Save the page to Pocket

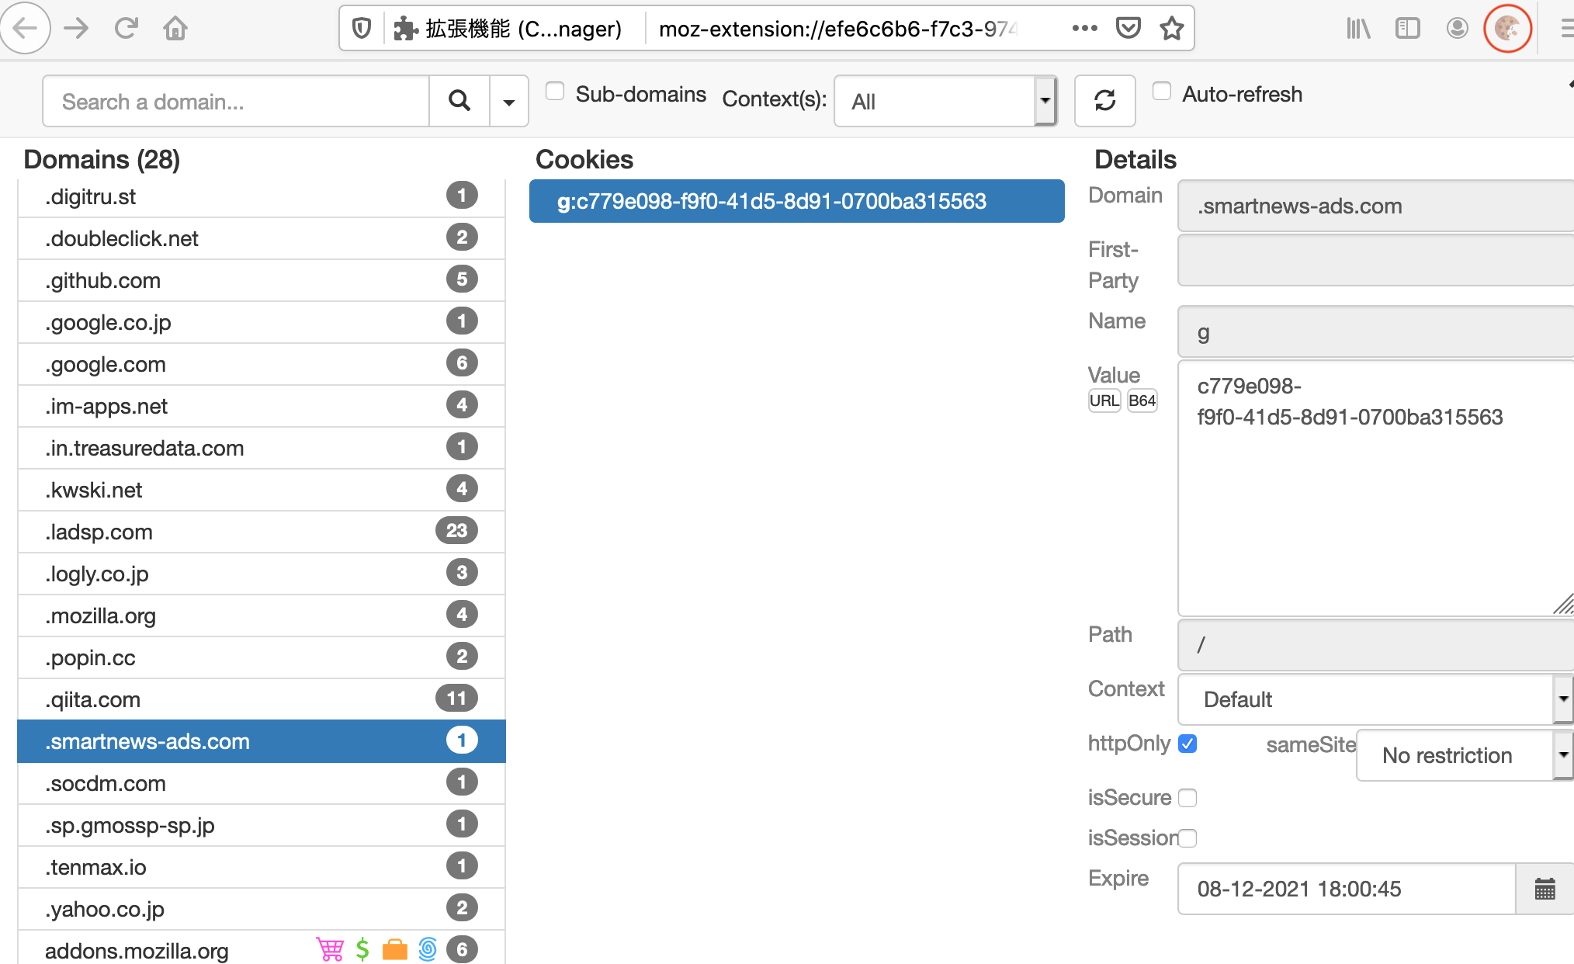[1128, 29]
